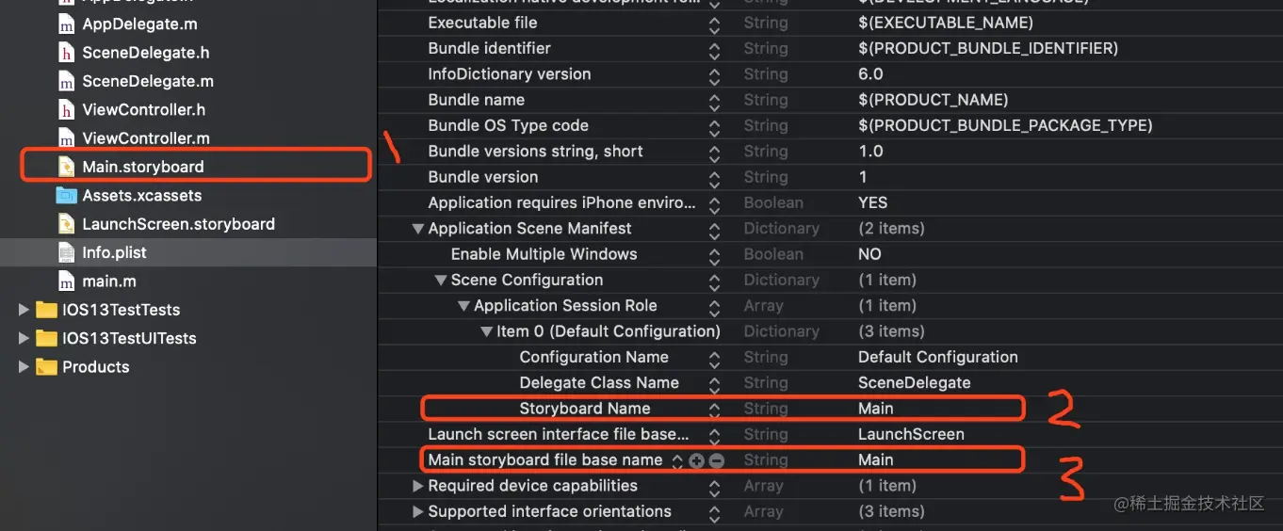1283x531 pixels.
Task: Collapse the Scene Configuration entry
Action: (440, 281)
